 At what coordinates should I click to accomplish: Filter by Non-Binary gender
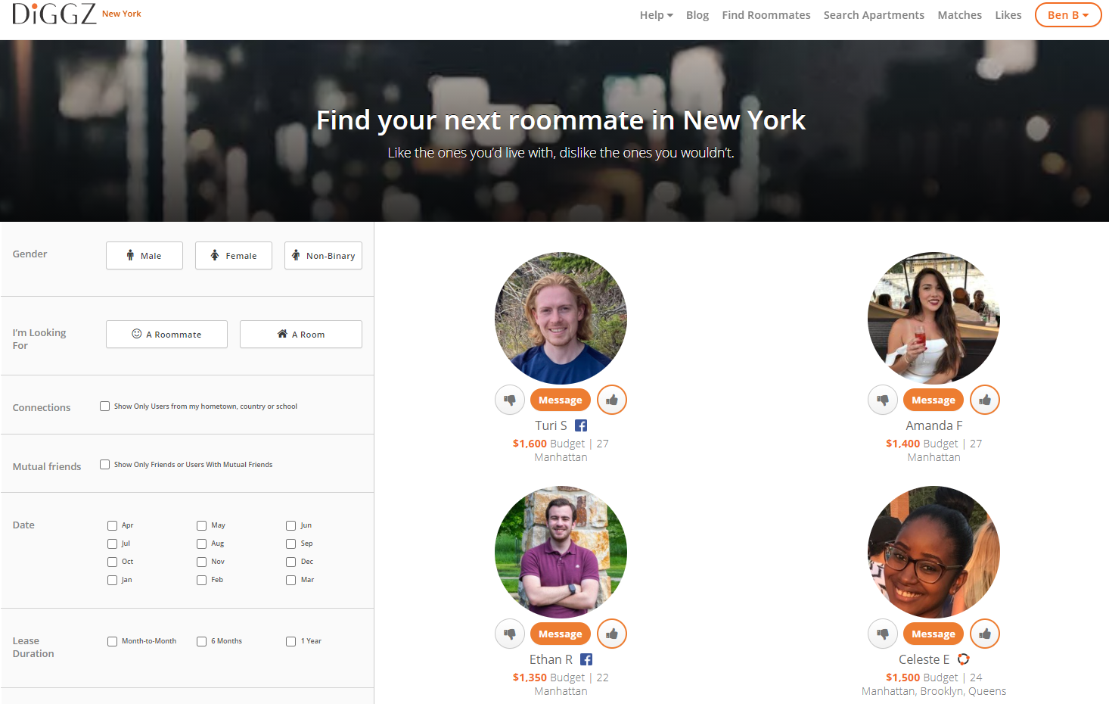click(x=323, y=256)
